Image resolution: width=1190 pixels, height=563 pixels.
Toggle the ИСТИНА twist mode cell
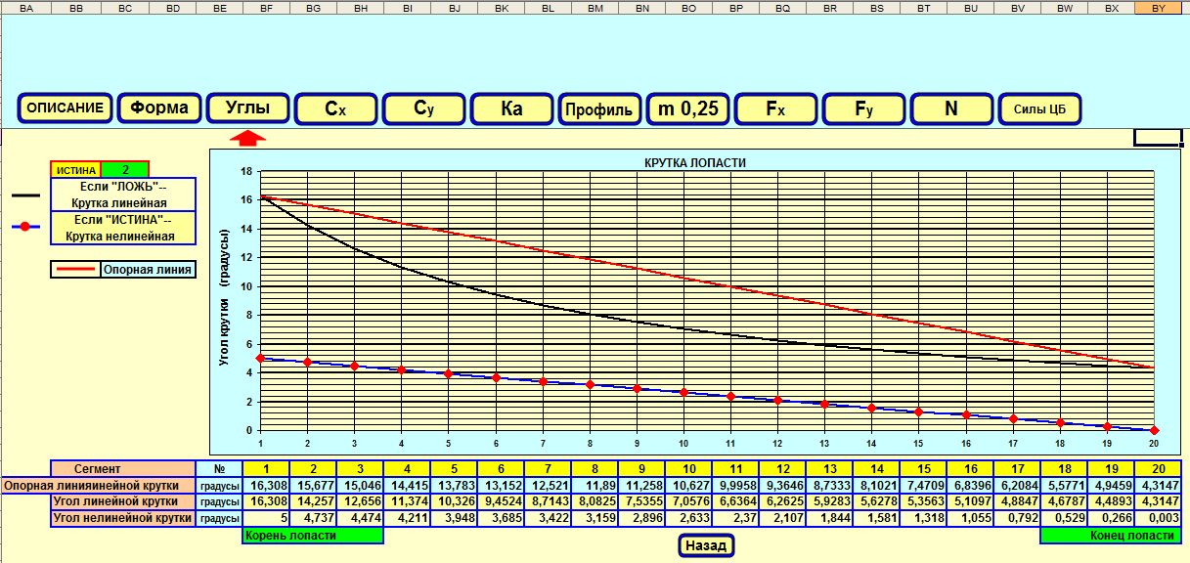75,170
